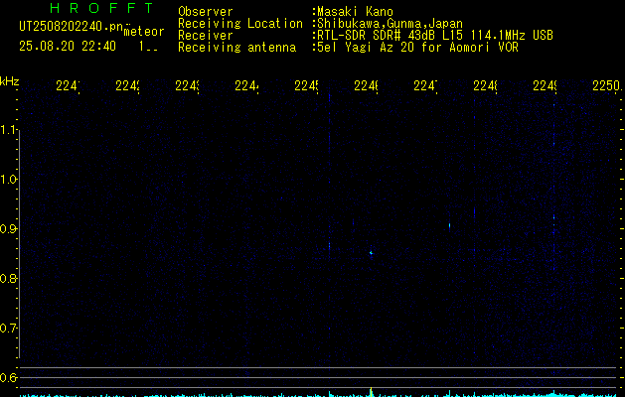Click the 1.1 kHz axis tick label
The image size is (625, 397).
[x=8, y=130]
